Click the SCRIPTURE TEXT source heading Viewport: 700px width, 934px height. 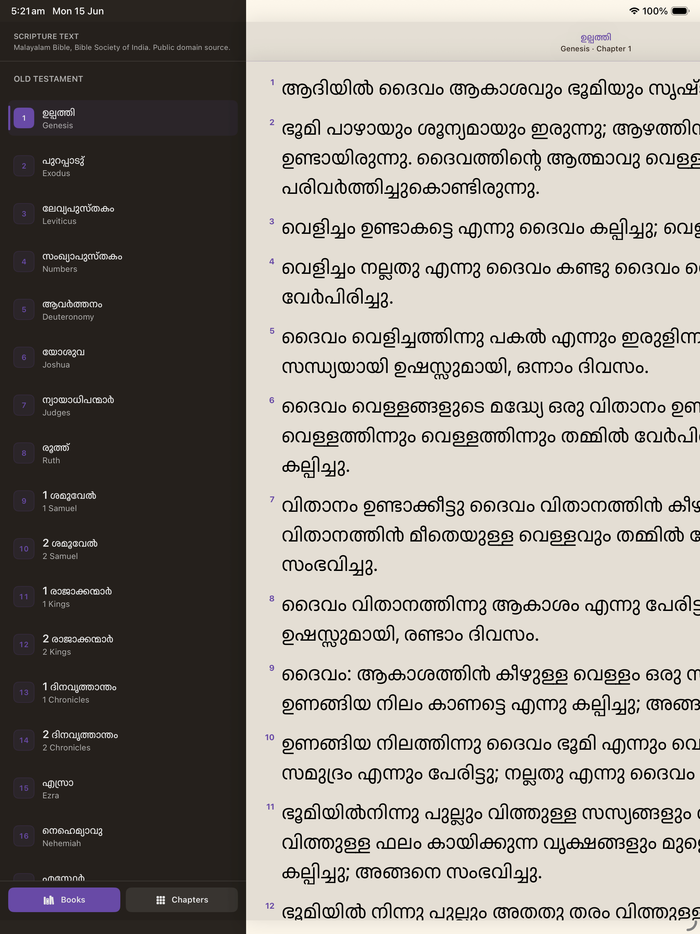(46, 36)
